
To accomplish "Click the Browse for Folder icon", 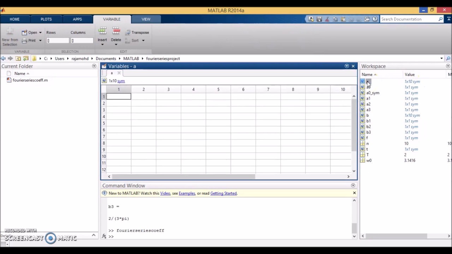I will pyautogui.click(x=26, y=59).
